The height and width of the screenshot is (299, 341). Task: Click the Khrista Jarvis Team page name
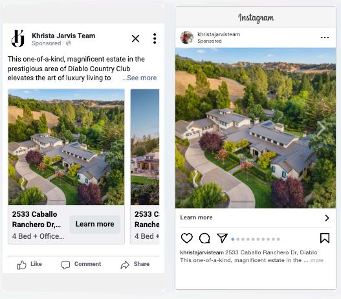63,36
